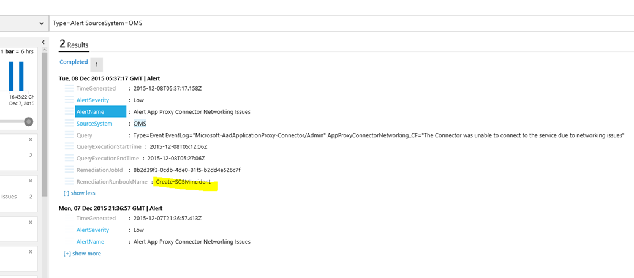Select the Results tab
This screenshot has width=634, height=278.
[x=74, y=44]
